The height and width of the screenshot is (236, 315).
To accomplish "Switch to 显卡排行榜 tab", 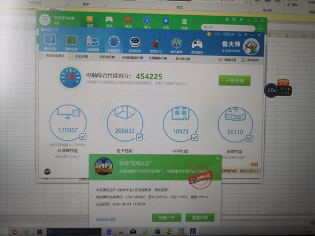I will tap(183, 59).
